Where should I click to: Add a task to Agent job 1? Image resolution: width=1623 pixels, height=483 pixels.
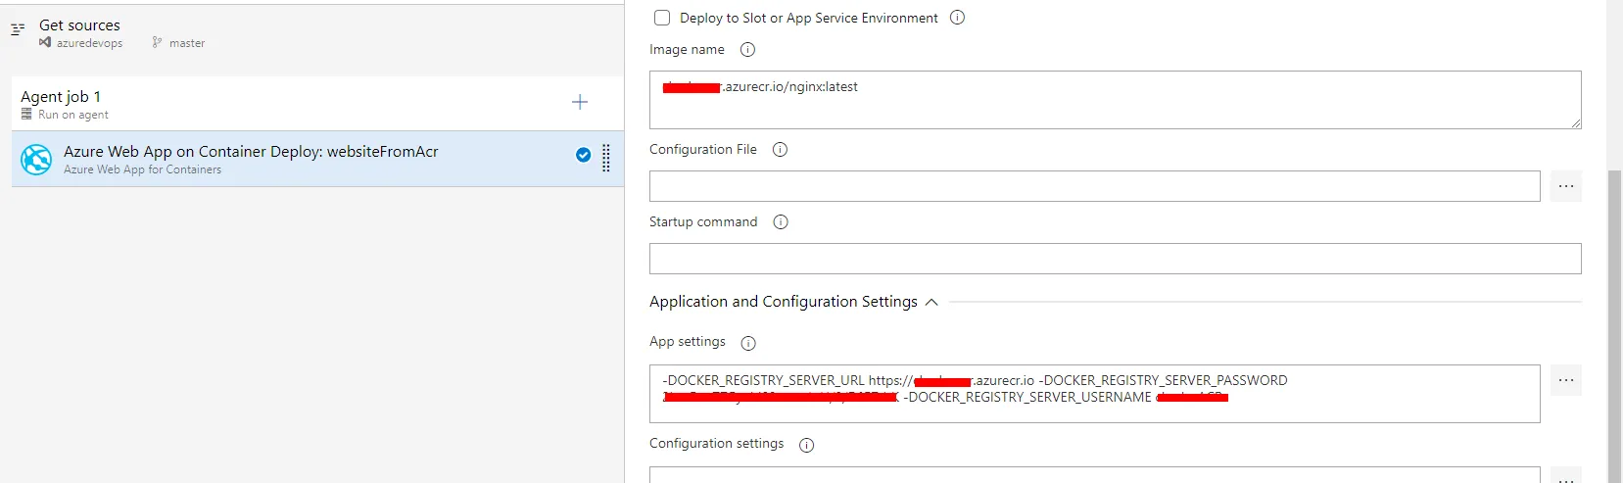click(x=580, y=102)
